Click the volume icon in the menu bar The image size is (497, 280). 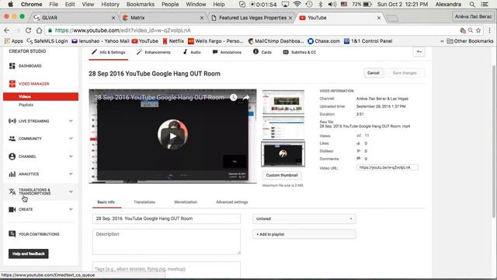[x=332, y=4]
